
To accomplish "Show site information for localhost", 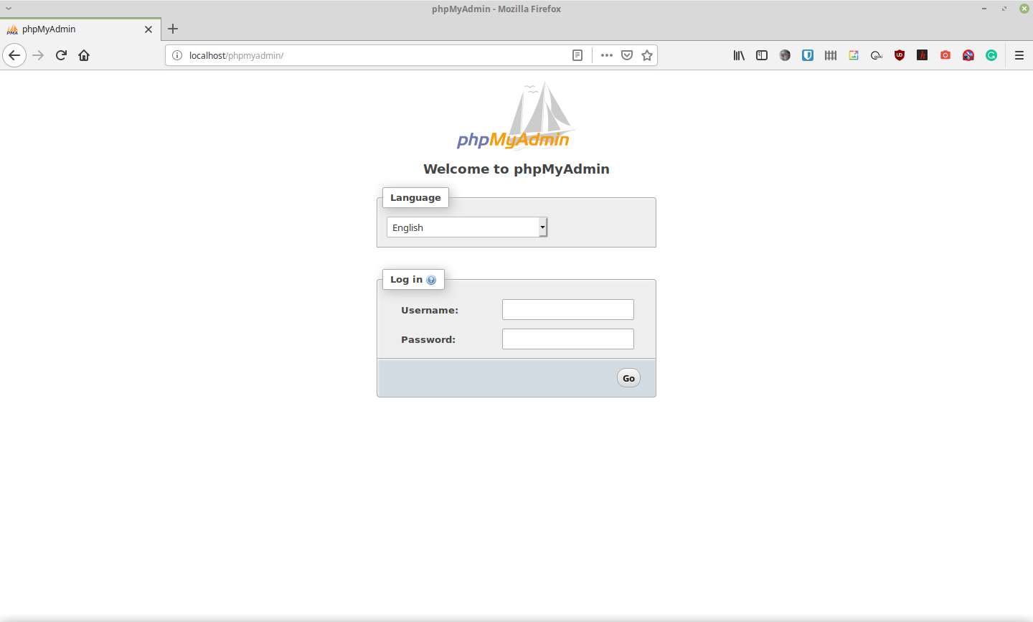I will tap(177, 55).
